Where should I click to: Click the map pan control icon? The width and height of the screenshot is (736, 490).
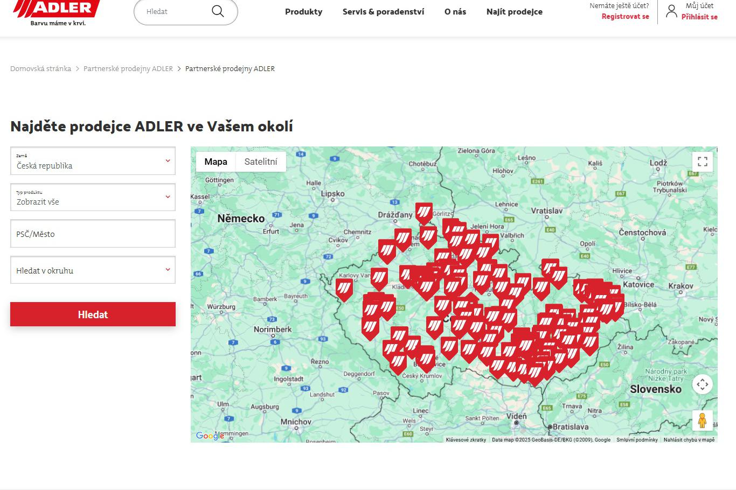[703, 384]
